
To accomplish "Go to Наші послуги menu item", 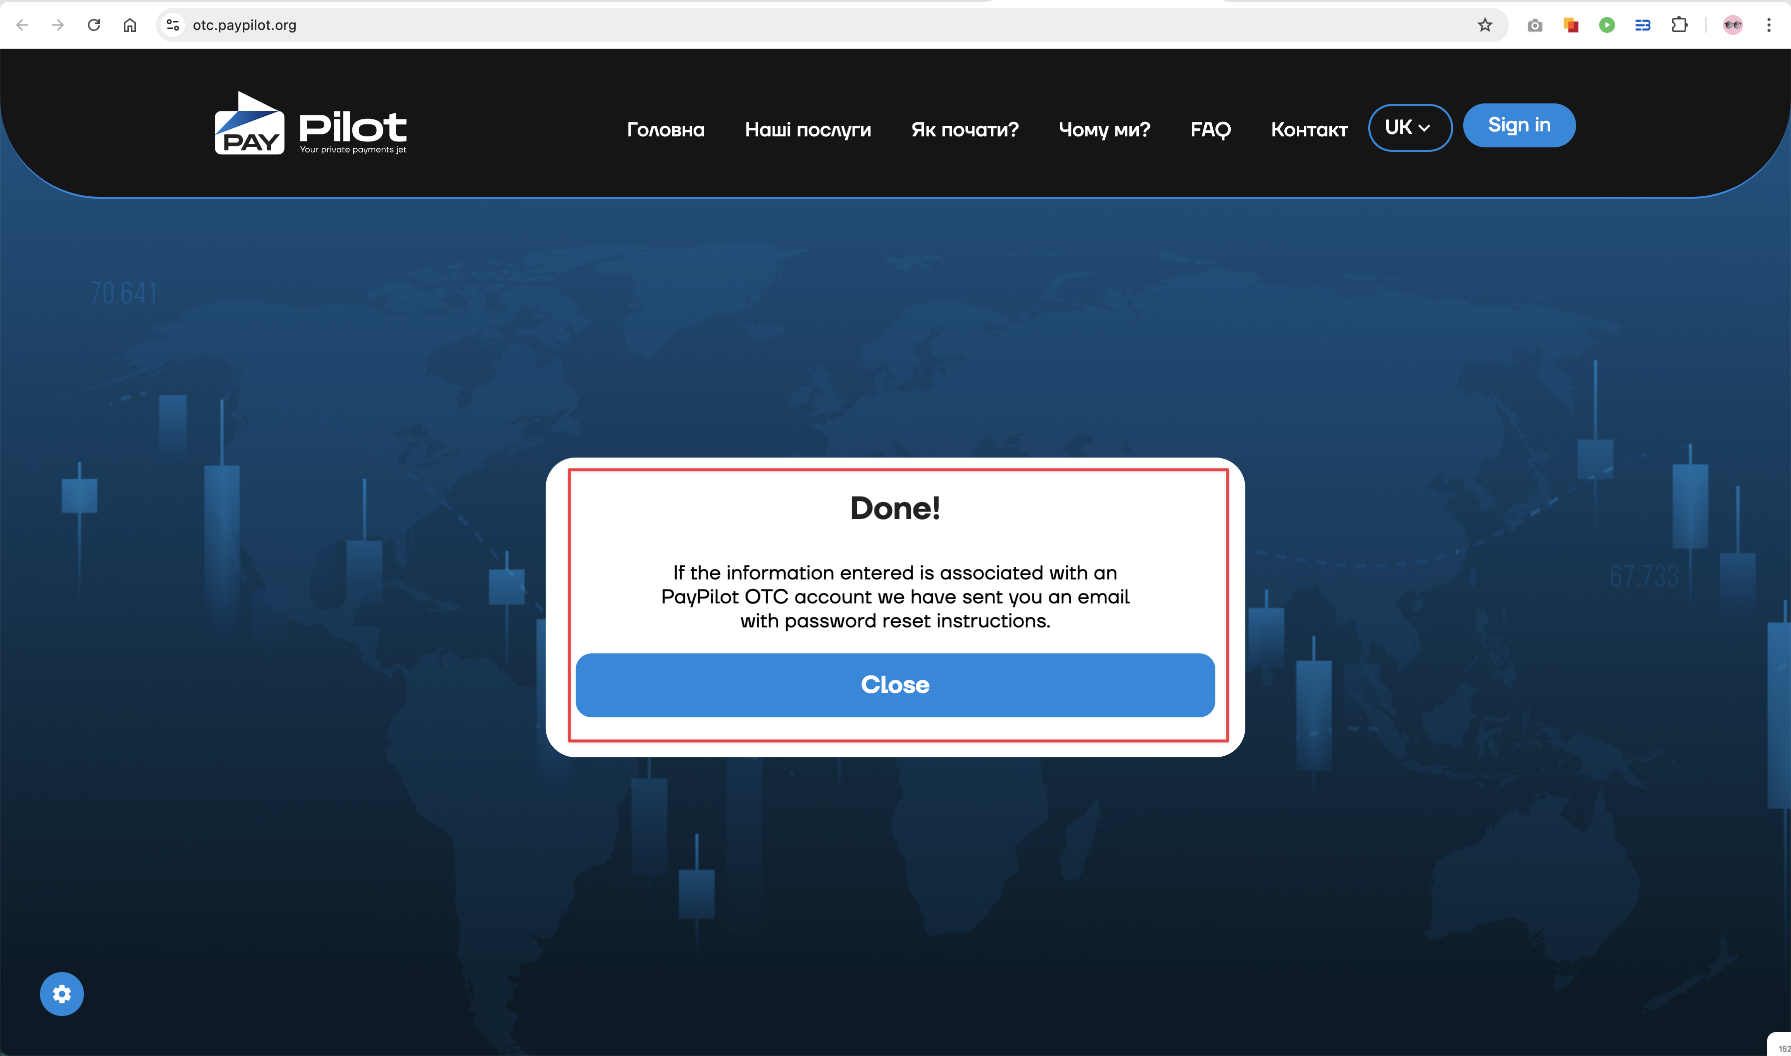I will coord(807,129).
